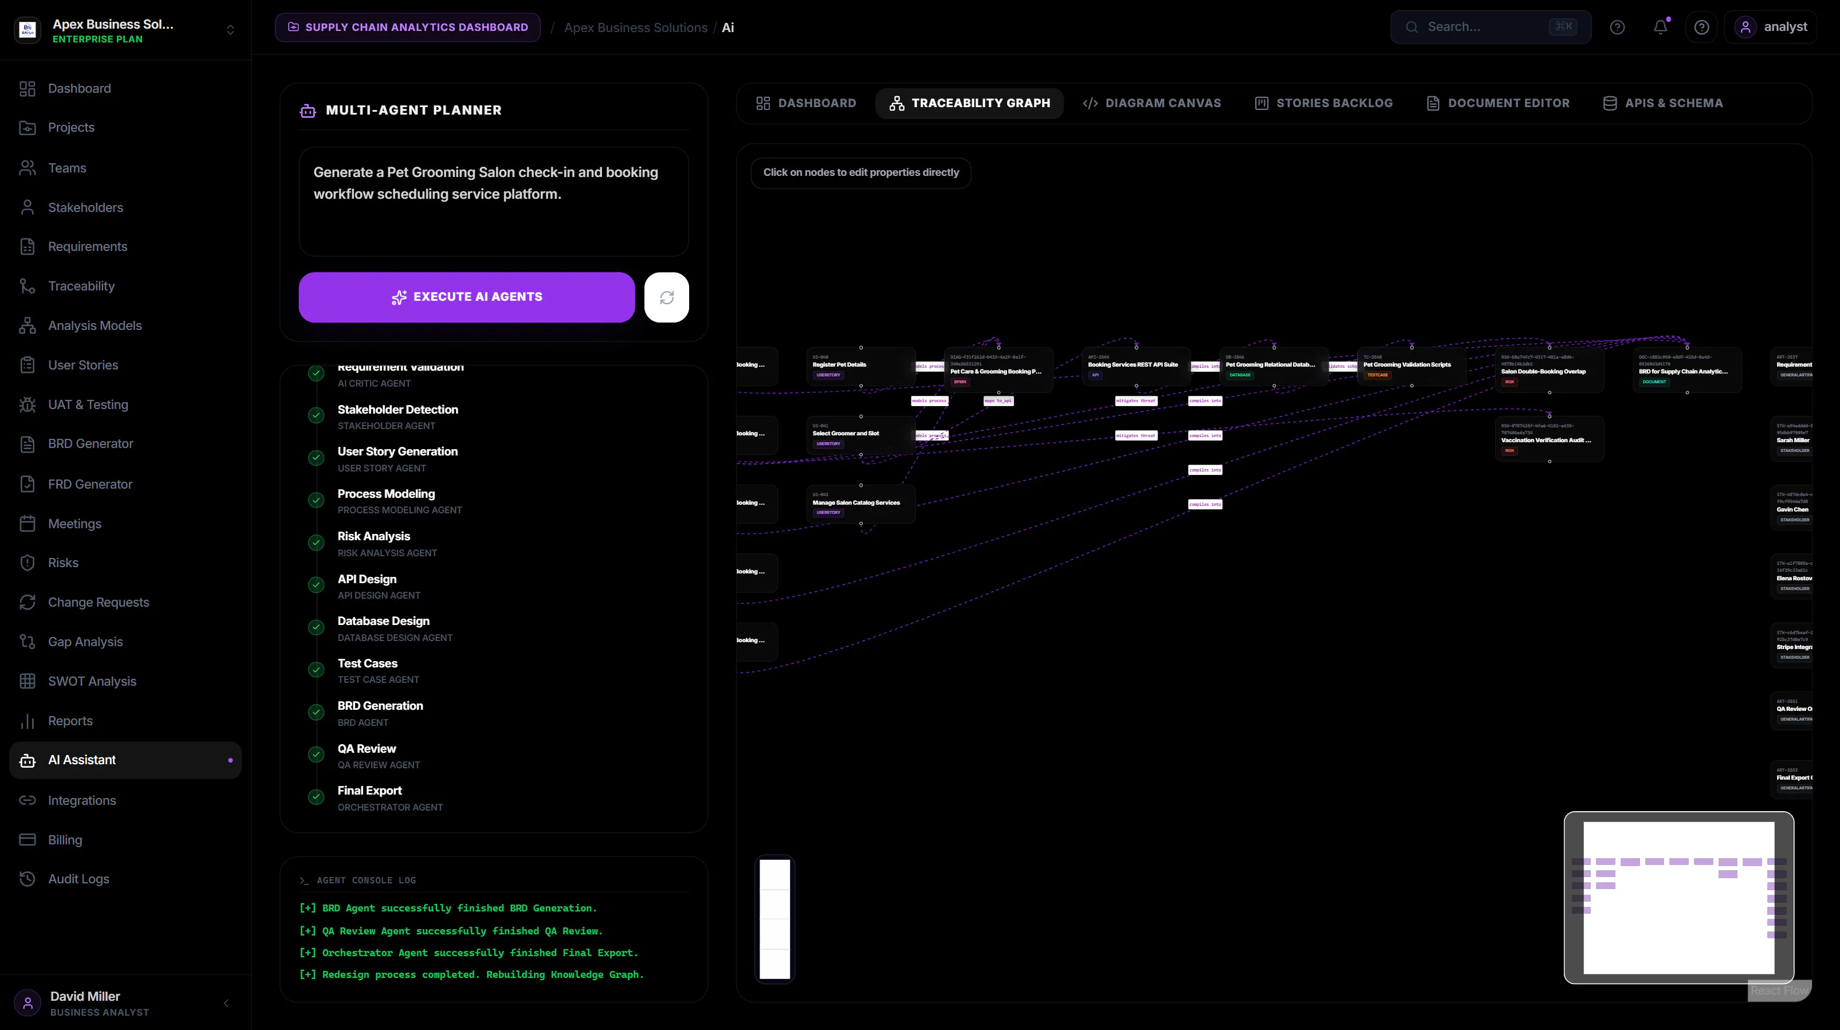Open User Stories clipboard icon

(x=27, y=365)
